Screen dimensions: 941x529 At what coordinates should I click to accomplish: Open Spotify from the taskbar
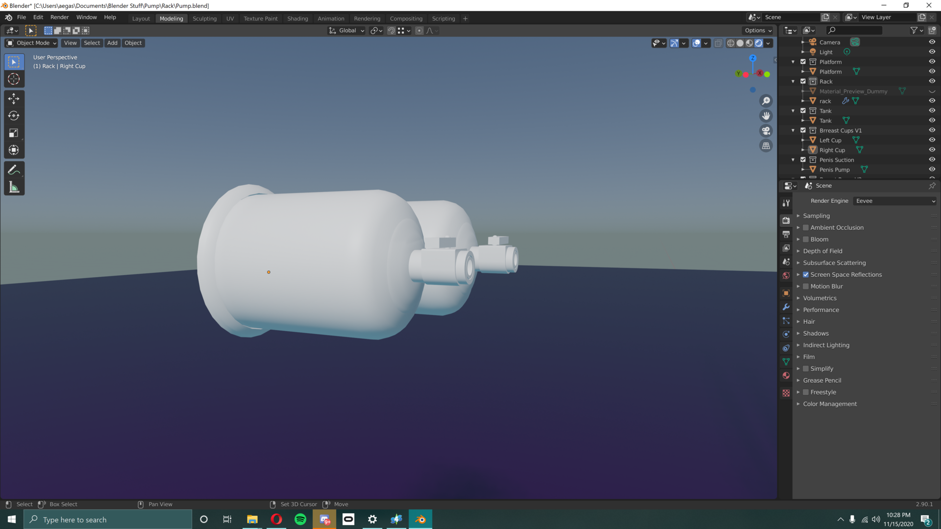tap(300, 519)
